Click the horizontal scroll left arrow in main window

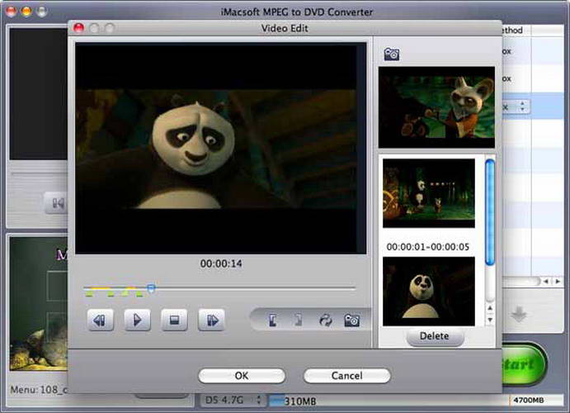click(x=545, y=282)
